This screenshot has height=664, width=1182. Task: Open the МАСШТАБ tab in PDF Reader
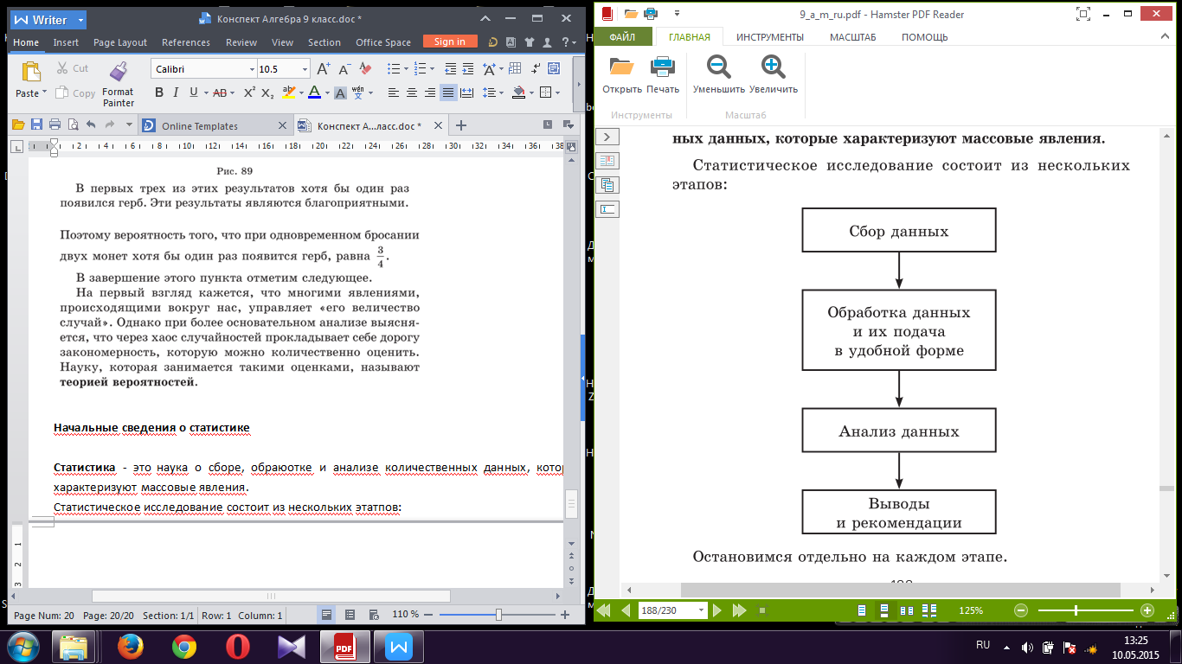pyautogui.click(x=852, y=37)
